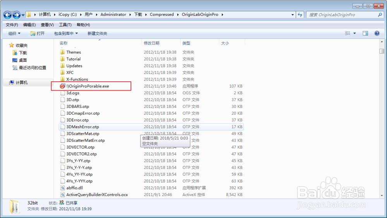The width and height of the screenshot is (387, 218).
Task: Open the view options dropdown arrow
Action: click(354, 33)
